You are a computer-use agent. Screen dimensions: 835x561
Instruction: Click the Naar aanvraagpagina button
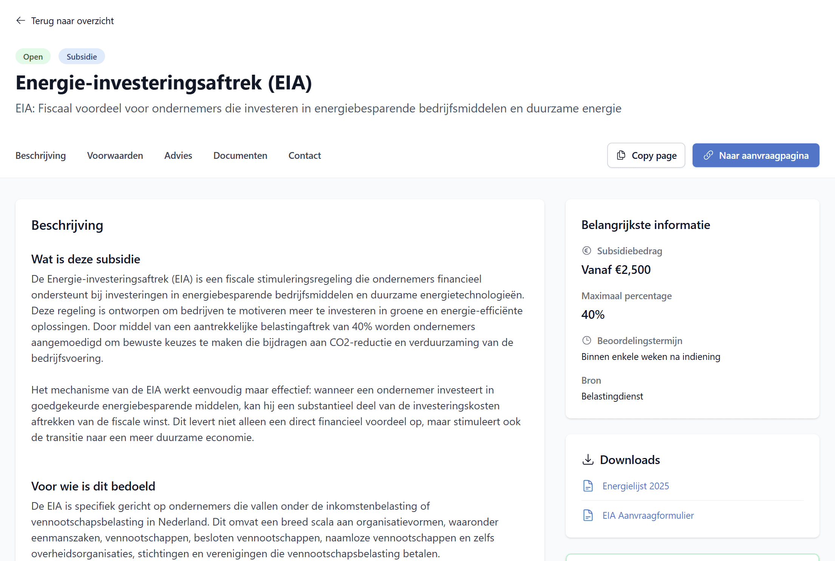756,155
